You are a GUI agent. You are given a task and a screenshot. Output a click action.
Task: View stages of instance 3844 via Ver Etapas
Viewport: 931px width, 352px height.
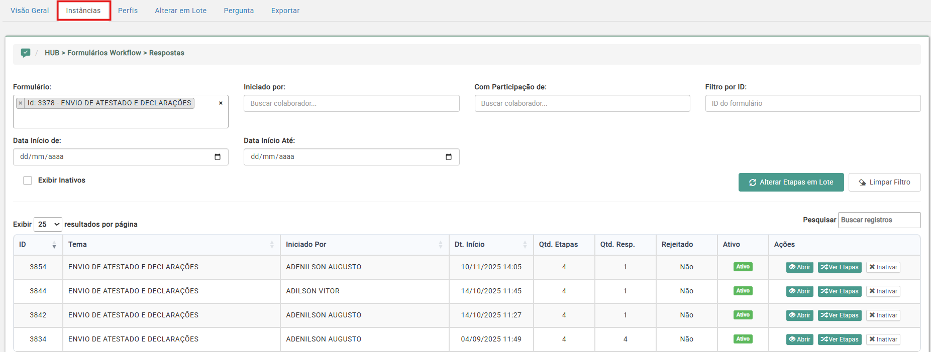839,291
